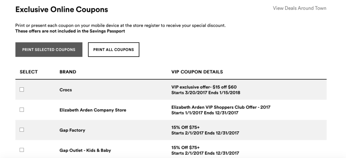
Task: Click the Elizabeth Arden VIP Shoppers Club offer
Action: pyautogui.click(x=221, y=107)
